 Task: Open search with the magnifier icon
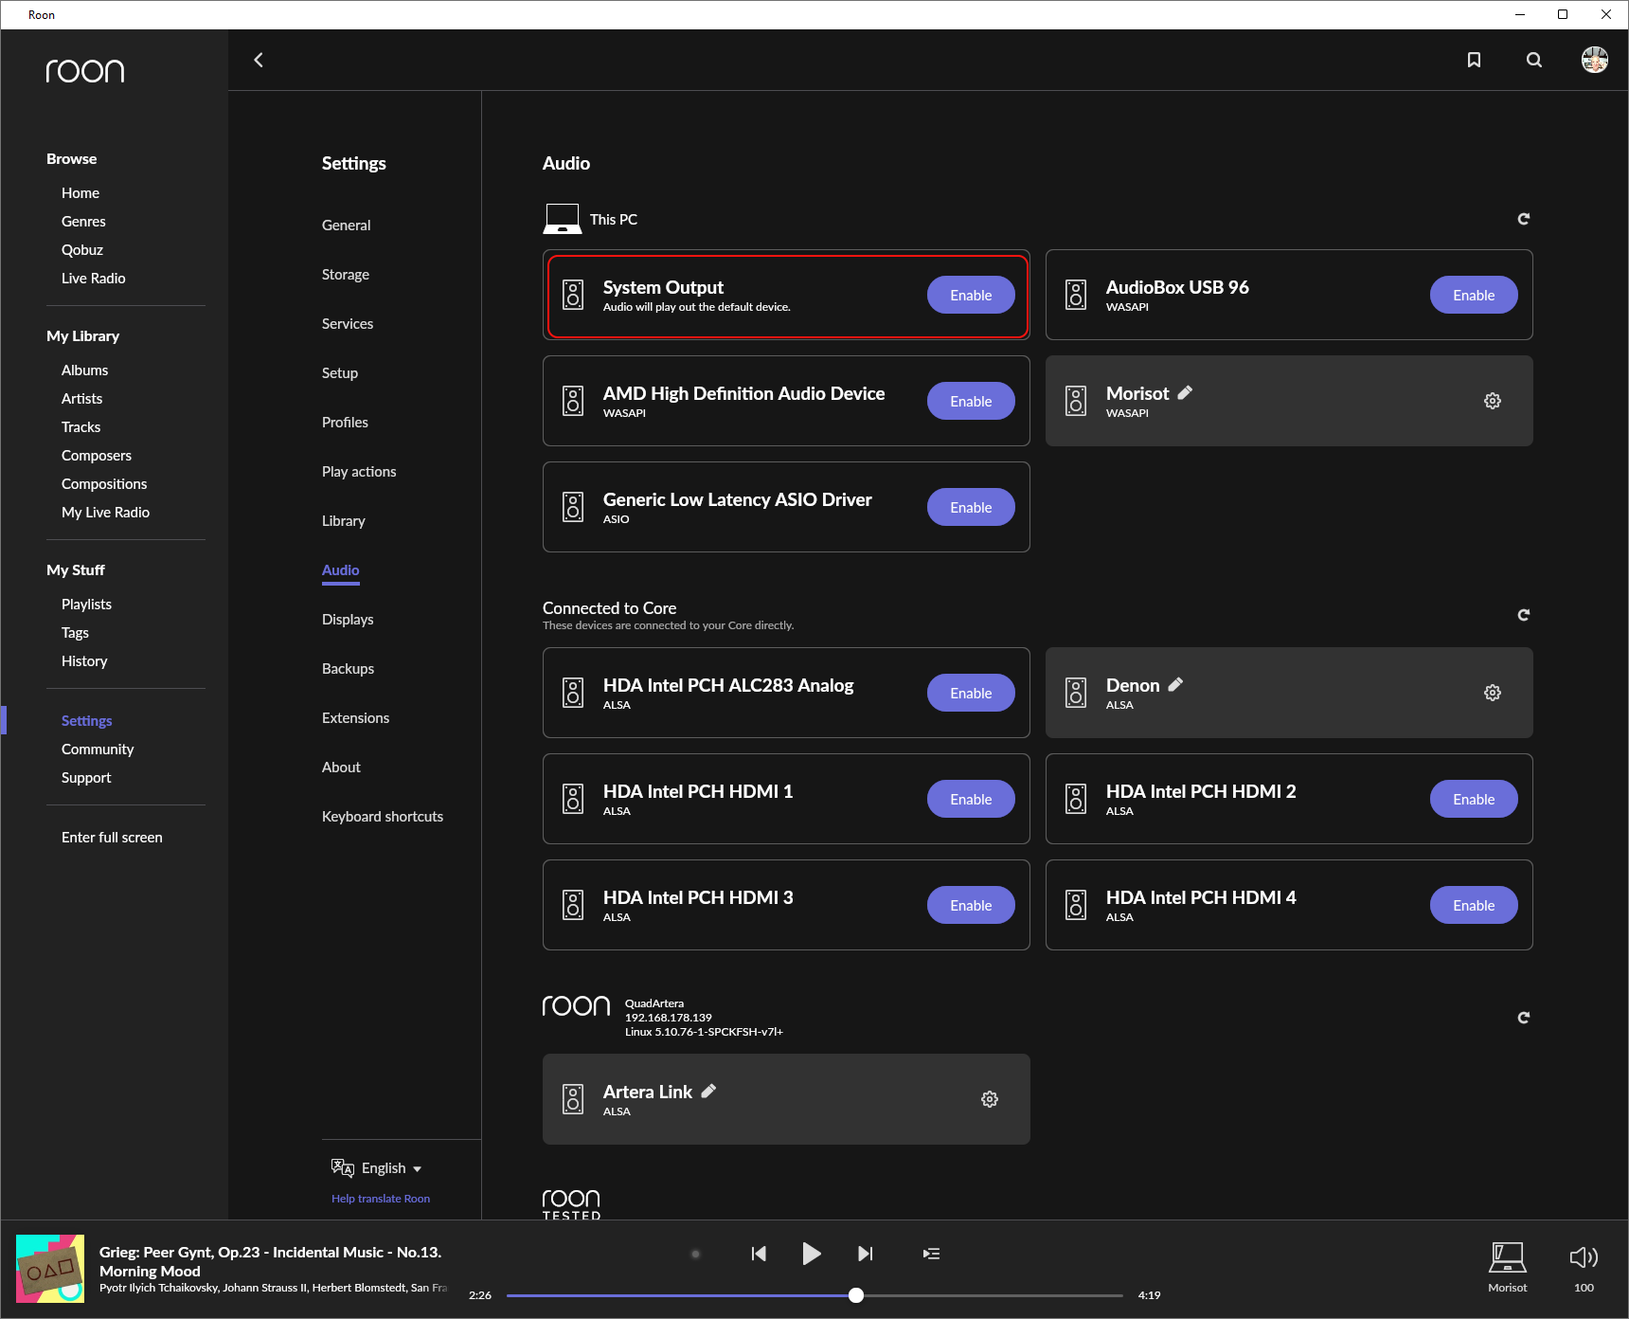(1533, 59)
